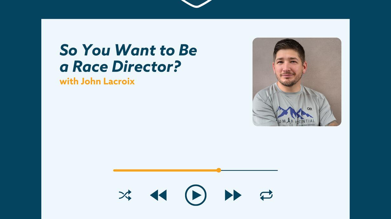Screen dimensions: 391x219
Task: Click the orange played portion of progress bar
Action: coord(165,170)
